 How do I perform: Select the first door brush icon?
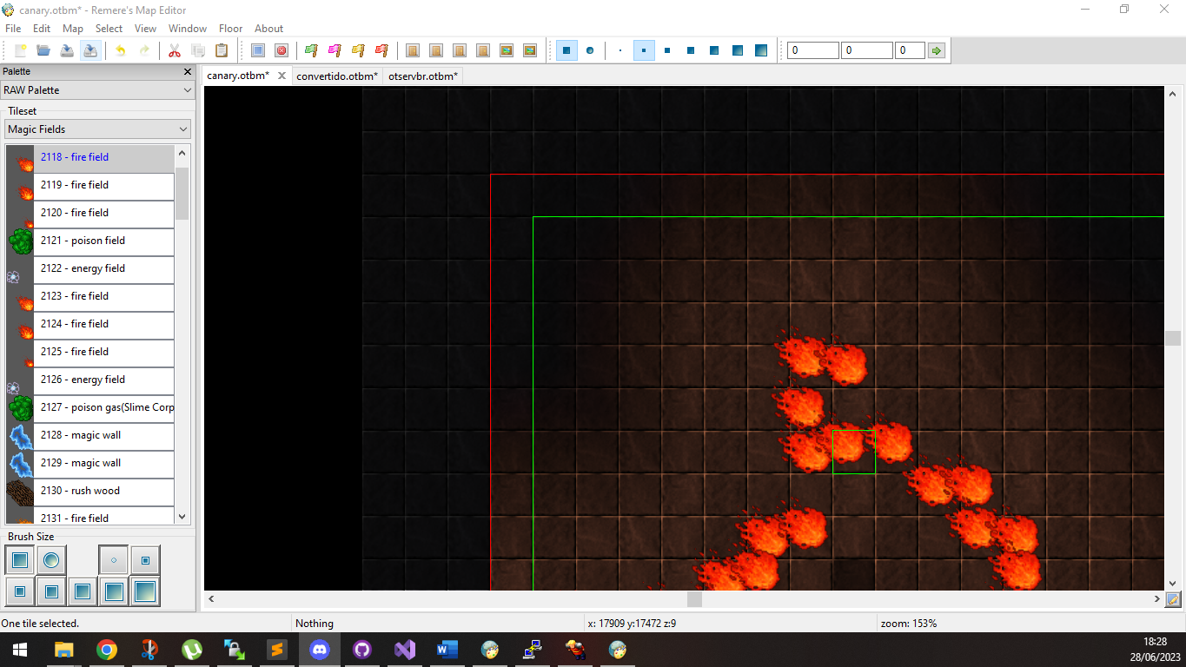pyautogui.click(x=411, y=50)
